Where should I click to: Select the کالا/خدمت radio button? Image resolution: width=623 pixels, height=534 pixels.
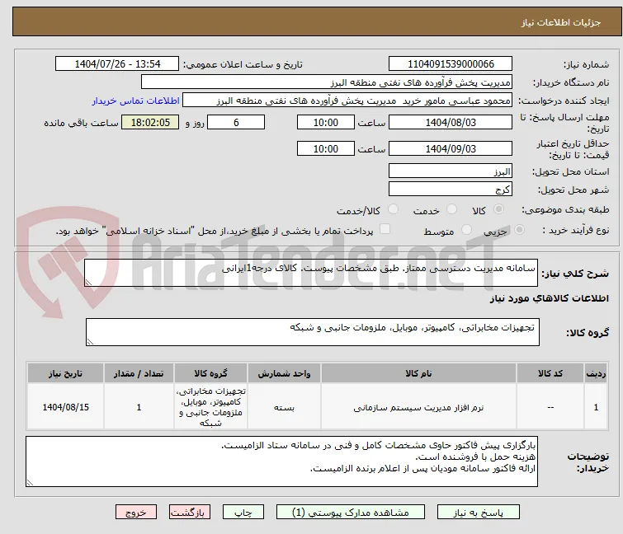coord(393,209)
